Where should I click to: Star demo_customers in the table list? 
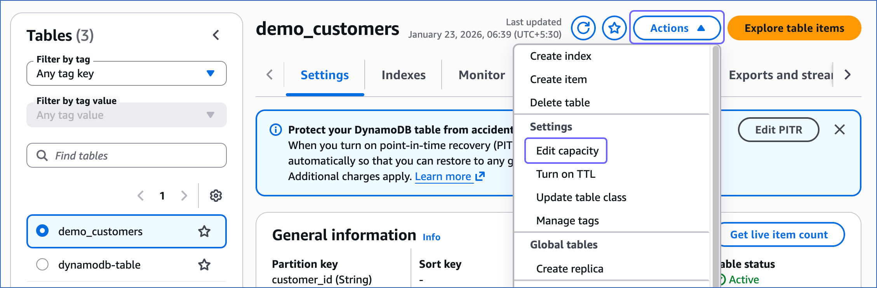204,231
